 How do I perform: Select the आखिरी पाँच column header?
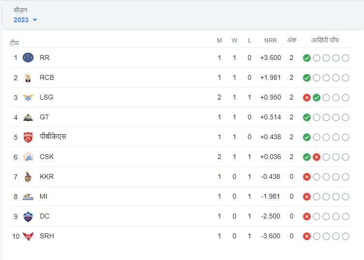(x=325, y=40)
